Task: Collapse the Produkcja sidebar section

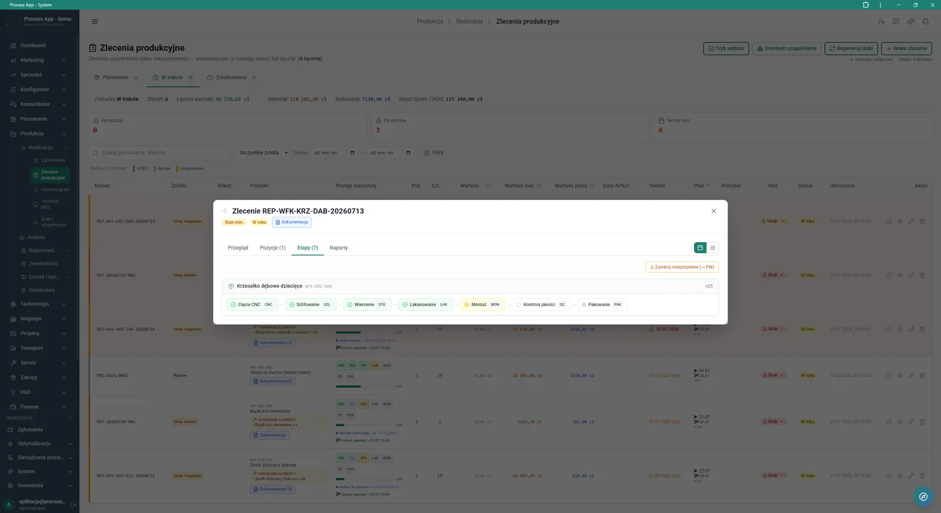Action: click(39, 133)
